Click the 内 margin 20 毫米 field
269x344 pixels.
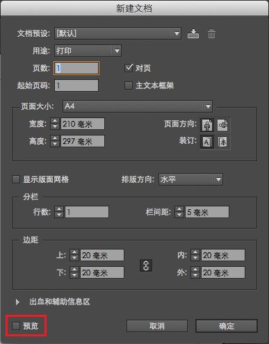223,255
